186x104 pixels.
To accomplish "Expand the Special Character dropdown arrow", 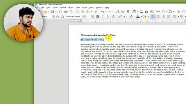I will click(174, 12).
